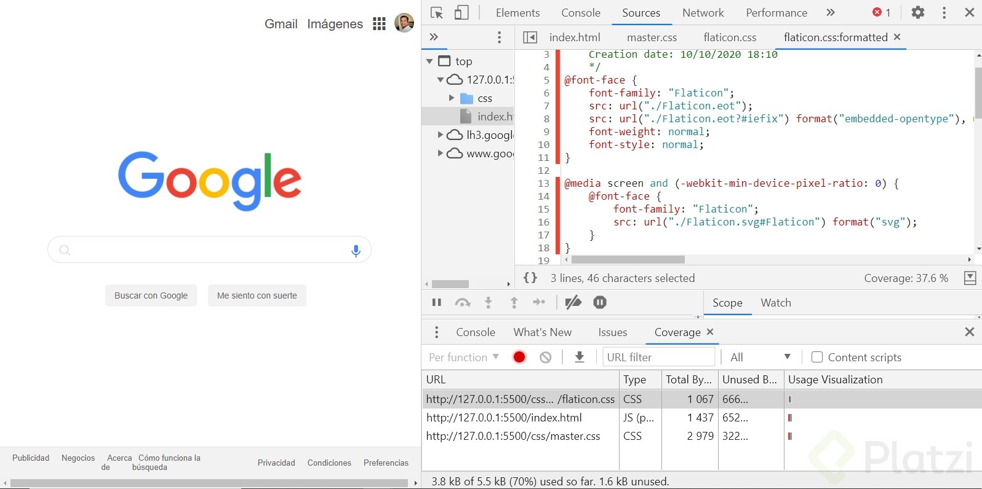Open the navigator pane options menu

500,37
